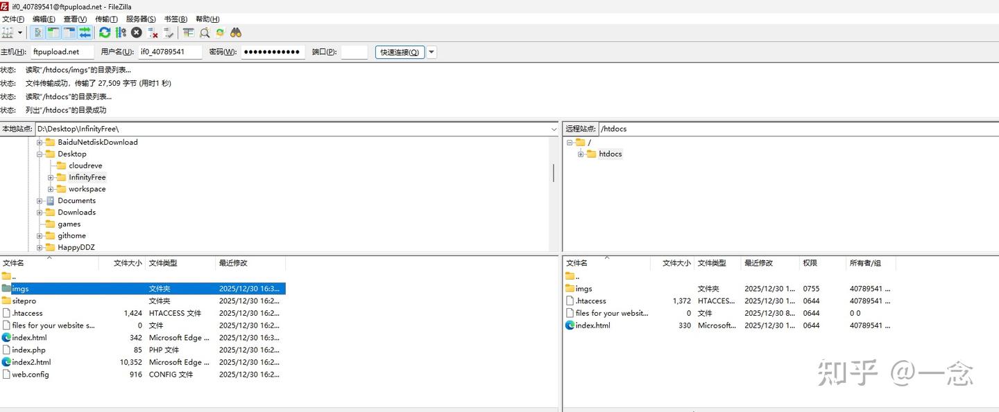Toggle the transfer queue display
The width and height of the screenshot is (999, 412).
click(85, 33)
